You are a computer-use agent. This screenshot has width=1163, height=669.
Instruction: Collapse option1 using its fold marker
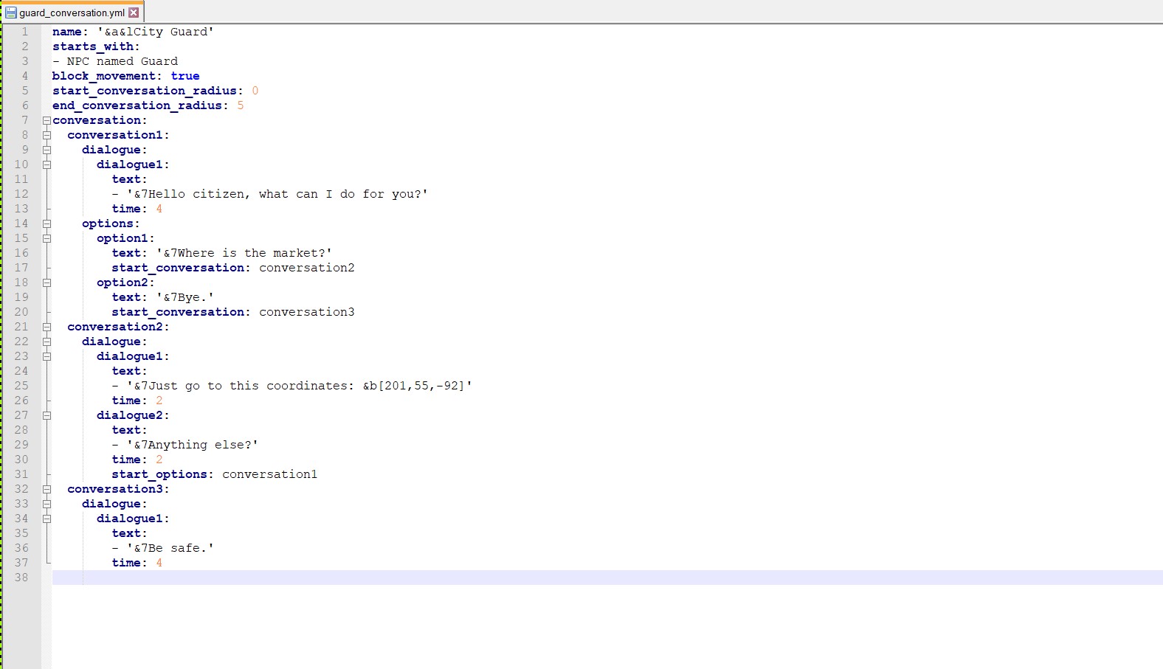click(46, 238)
